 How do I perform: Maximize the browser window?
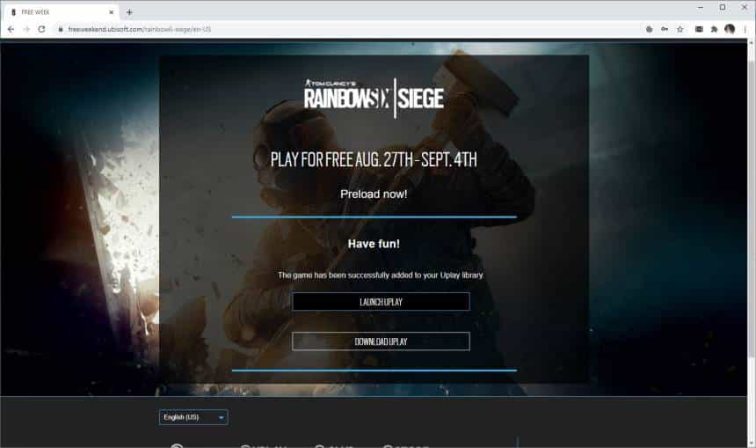pos(723,8)
